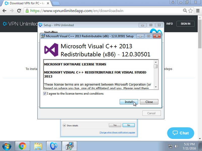
Task: Close Visual C++ setup with red X
Action: [x=157, y=36]
